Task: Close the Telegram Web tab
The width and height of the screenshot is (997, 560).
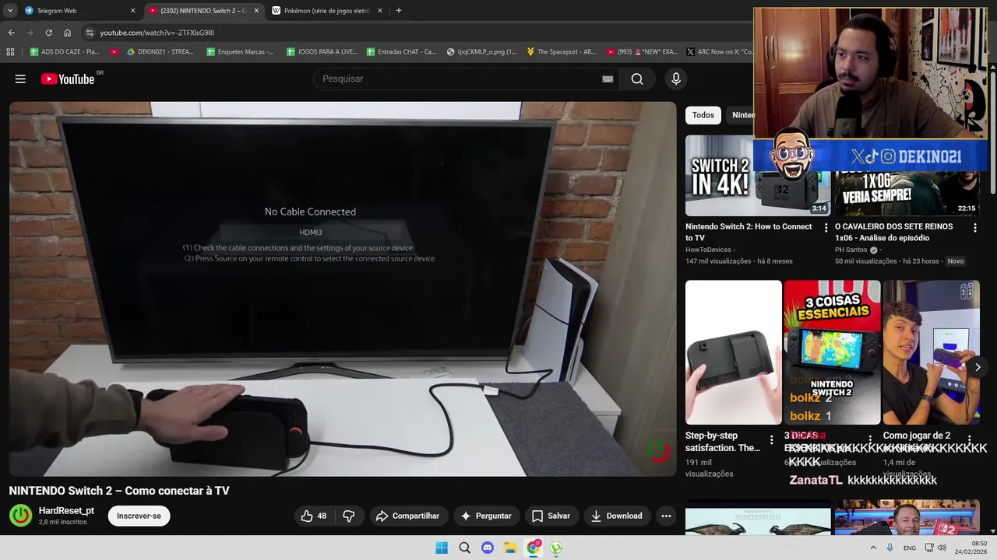Action: 132,11
